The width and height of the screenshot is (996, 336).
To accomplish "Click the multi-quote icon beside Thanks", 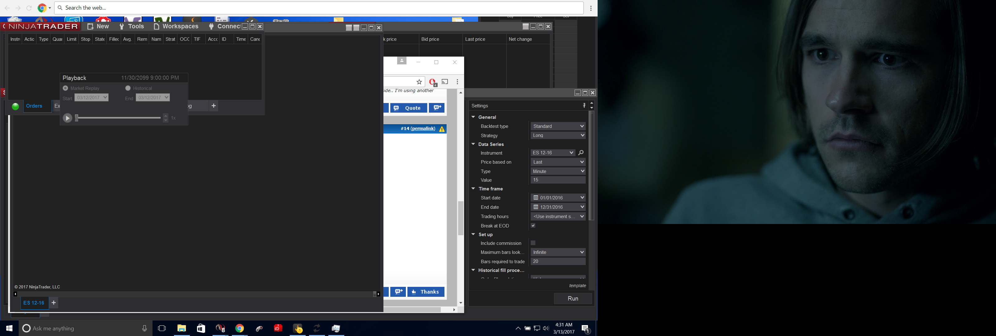I will click(398, 292).
